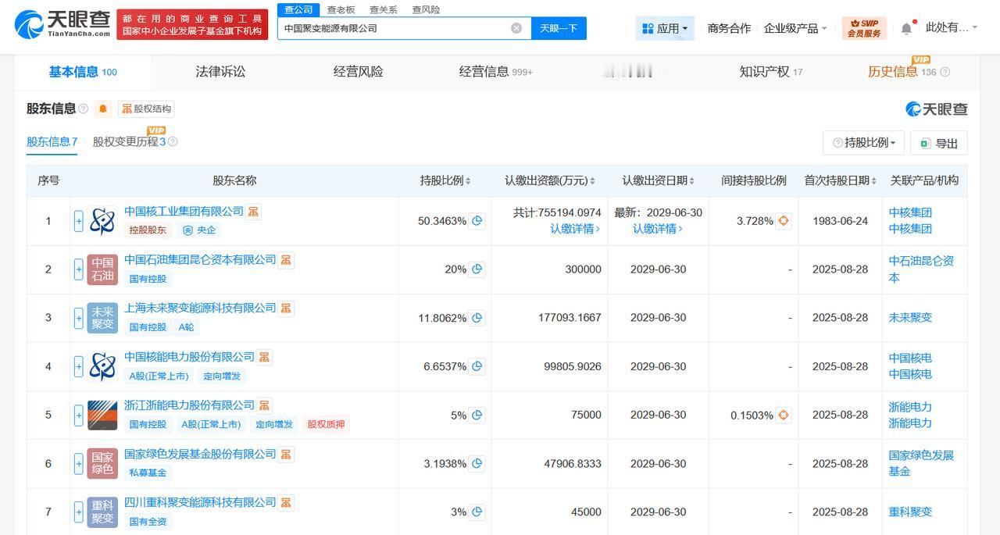Open the equity structure icon after 国家绿色发展基金股份有限公司
1000x535 pixels.
point(286,454)
